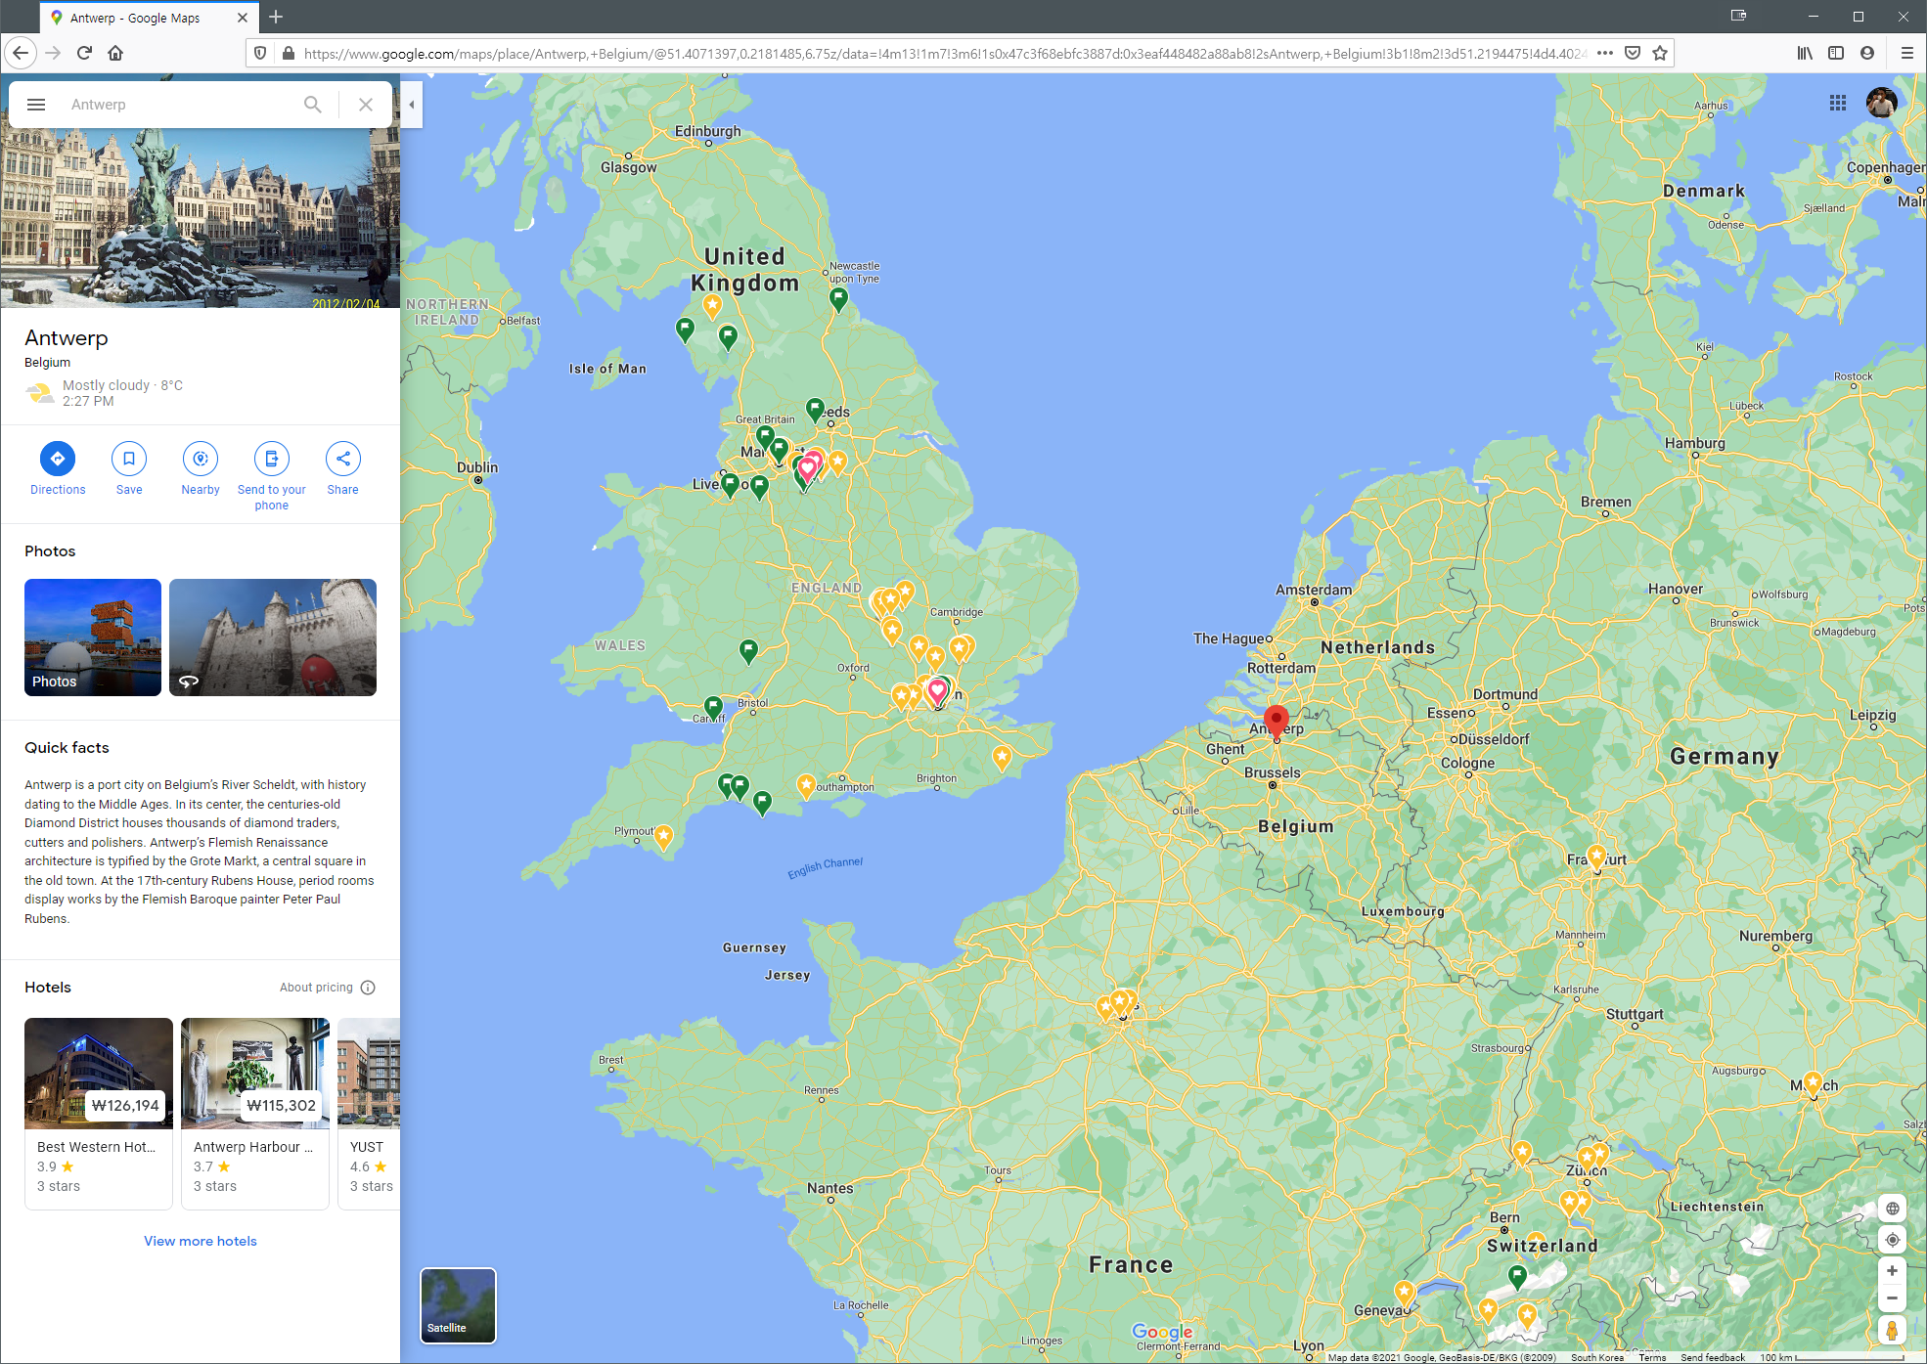Toggle globe view on the map

pos(1892,1209)
